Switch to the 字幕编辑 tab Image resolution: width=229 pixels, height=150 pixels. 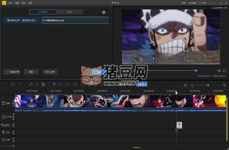tap(43, 12)
